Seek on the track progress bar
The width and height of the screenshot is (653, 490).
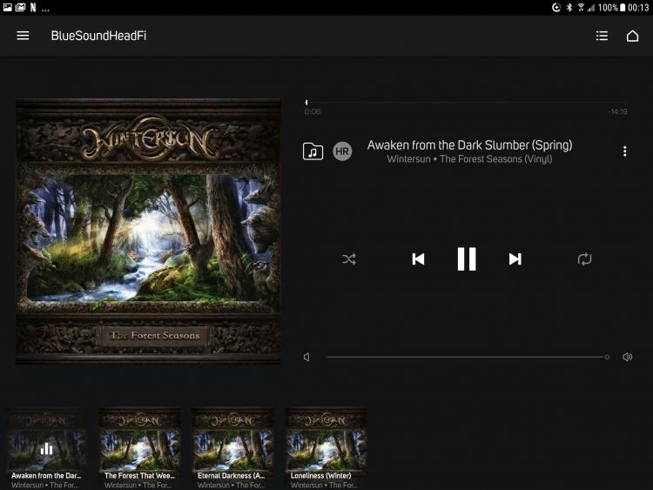point(466,103)
